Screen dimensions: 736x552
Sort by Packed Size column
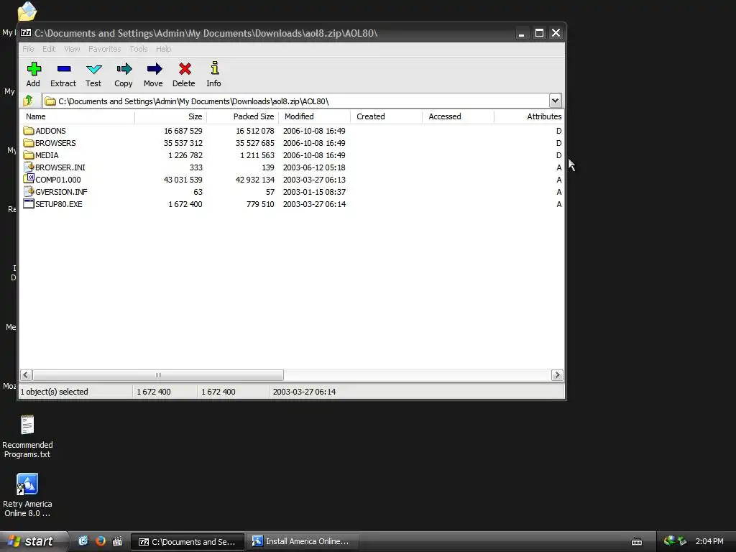[243, 116]
